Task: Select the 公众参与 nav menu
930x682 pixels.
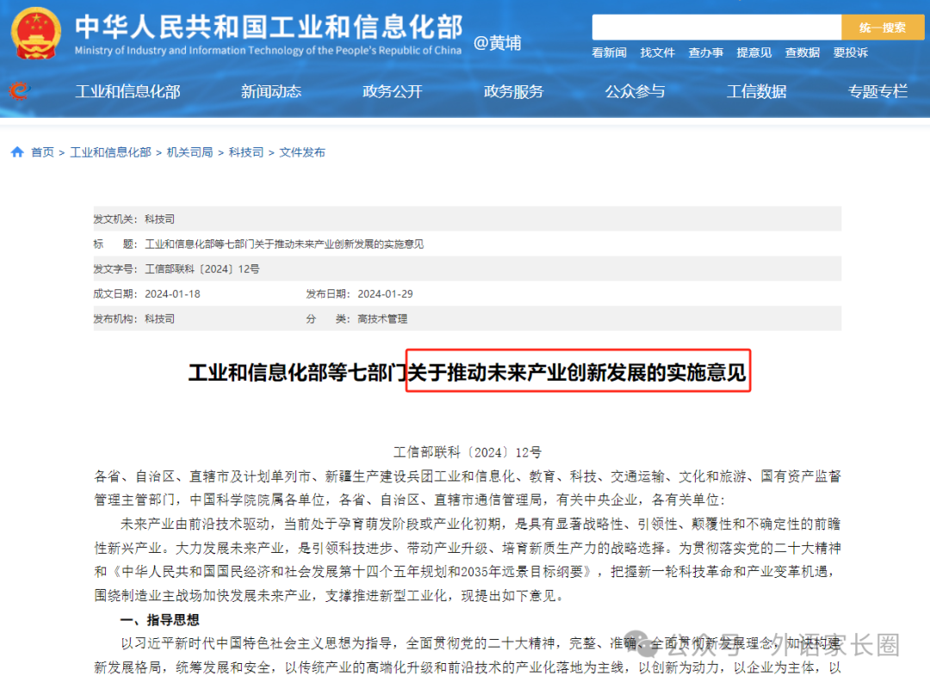Action: (x=635, y=91)
